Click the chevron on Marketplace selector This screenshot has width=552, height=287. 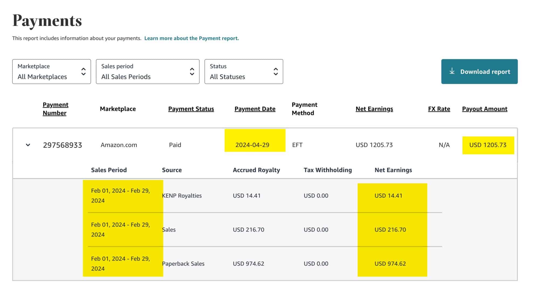click(84, 71)
